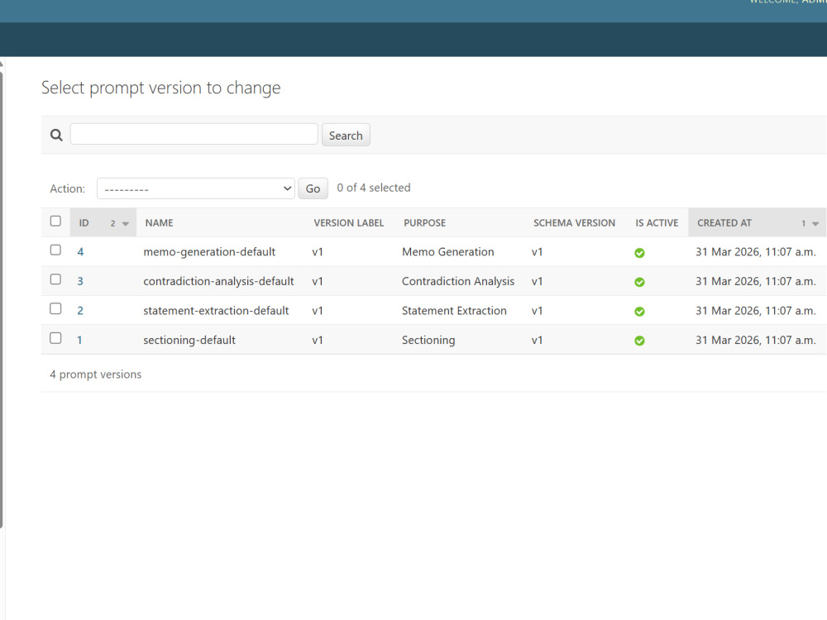Click the search magnifier icon
827x620 pixels.
[56, 136]
